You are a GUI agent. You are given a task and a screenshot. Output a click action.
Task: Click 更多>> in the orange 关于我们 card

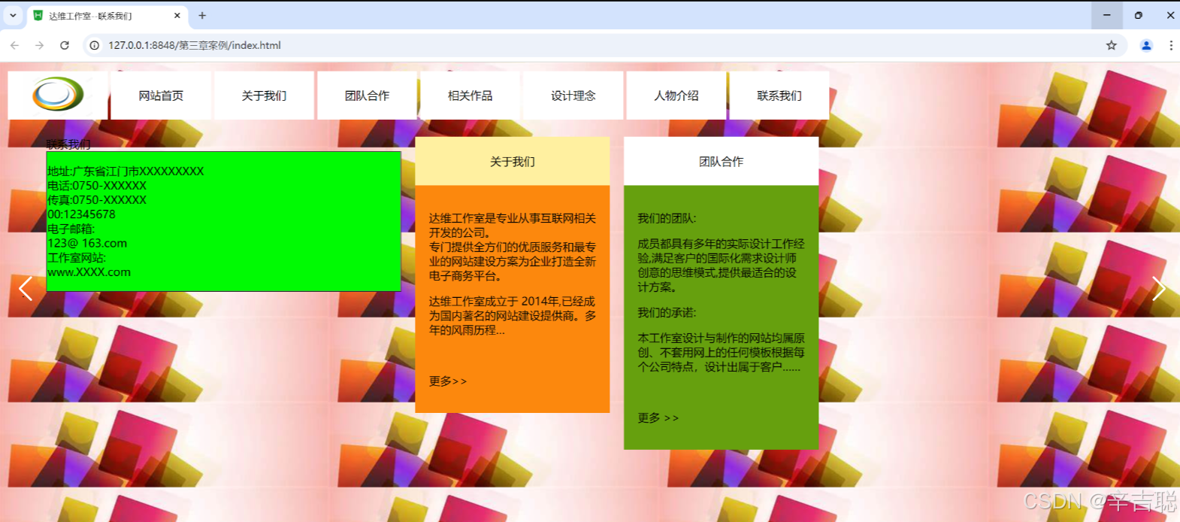[448, 381]
